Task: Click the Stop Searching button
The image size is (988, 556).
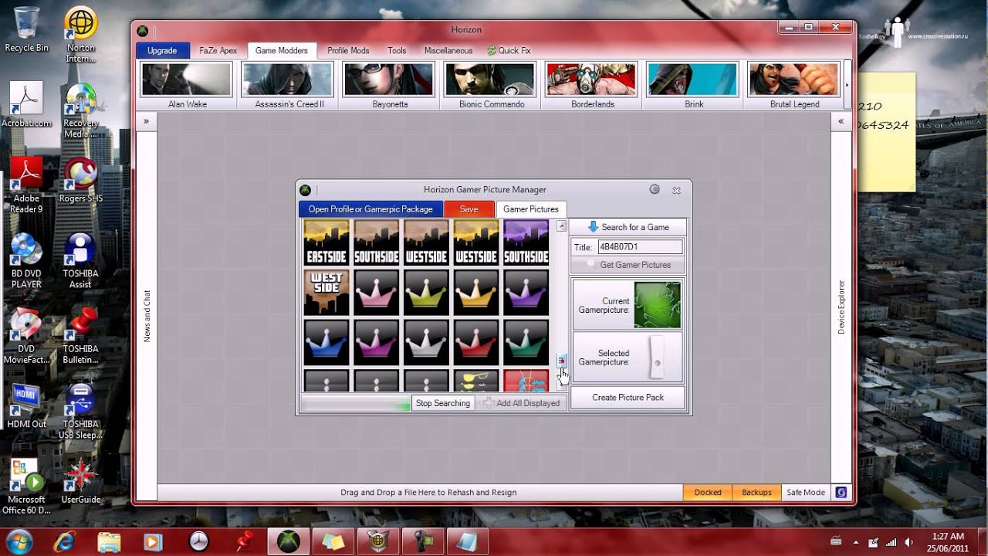Action: pyautogui.click(x=442, y=403)
